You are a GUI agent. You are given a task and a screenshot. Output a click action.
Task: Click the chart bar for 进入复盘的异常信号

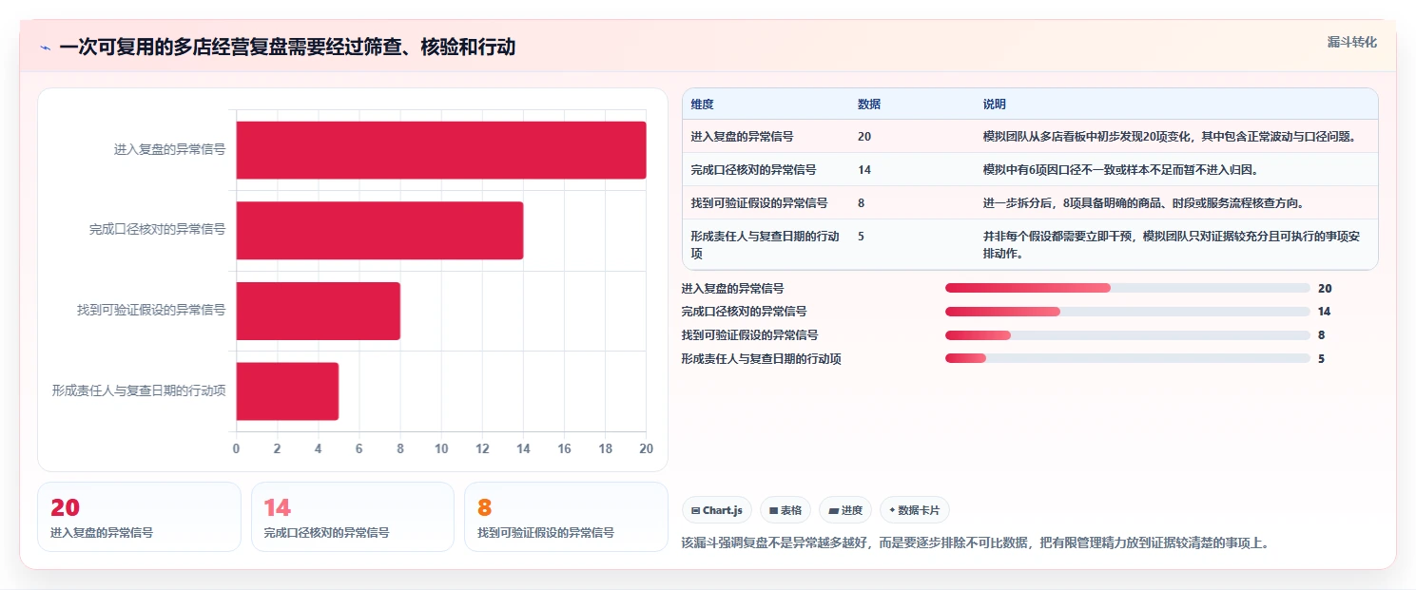click(x=441, y=150)
